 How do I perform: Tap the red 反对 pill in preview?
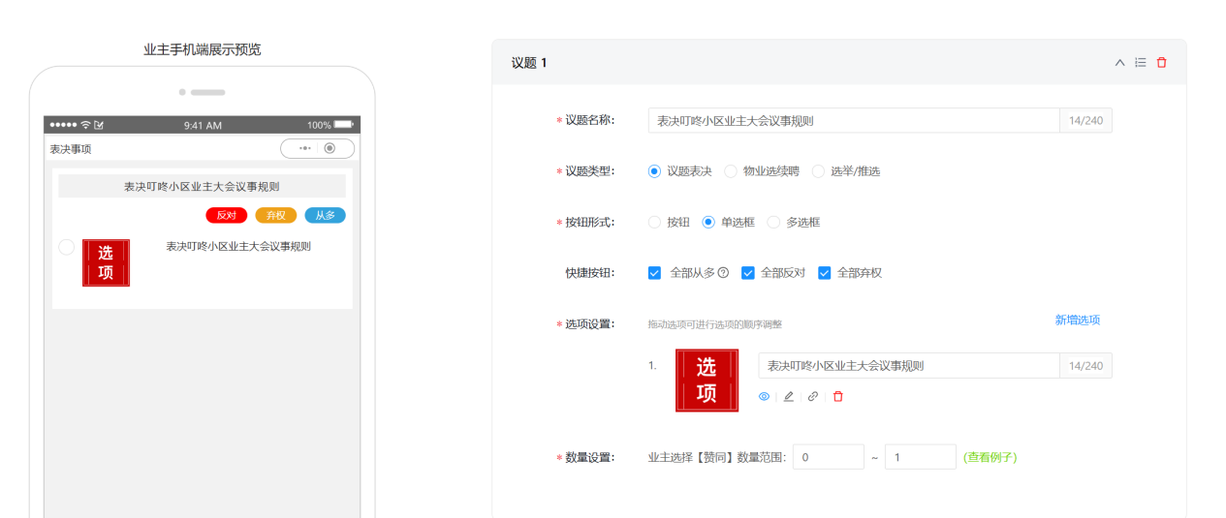coord(227,215)
